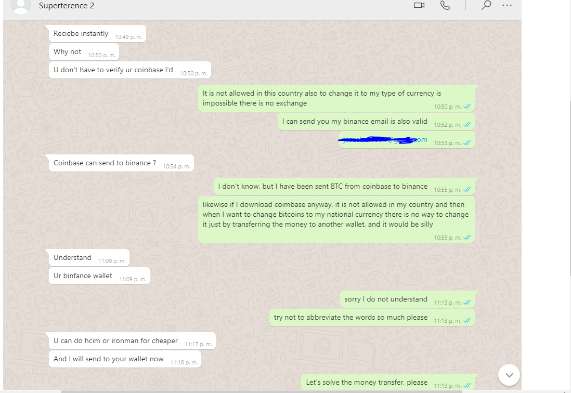Jump to latest message with down chevron

[x=509, y=375]
